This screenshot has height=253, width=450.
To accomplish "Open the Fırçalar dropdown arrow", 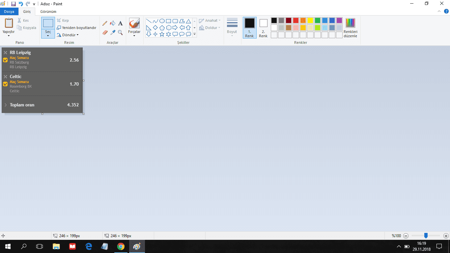I will click(x=134, y=36).
